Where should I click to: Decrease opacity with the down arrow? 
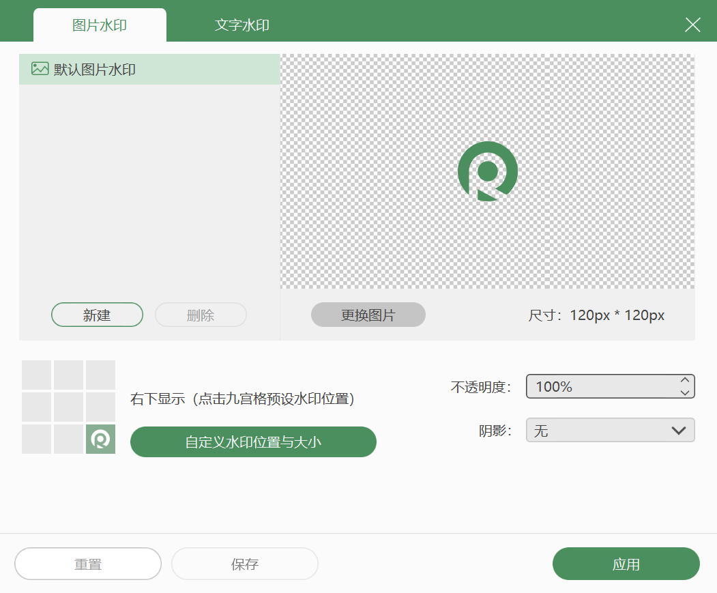click(x=684, y=392)
